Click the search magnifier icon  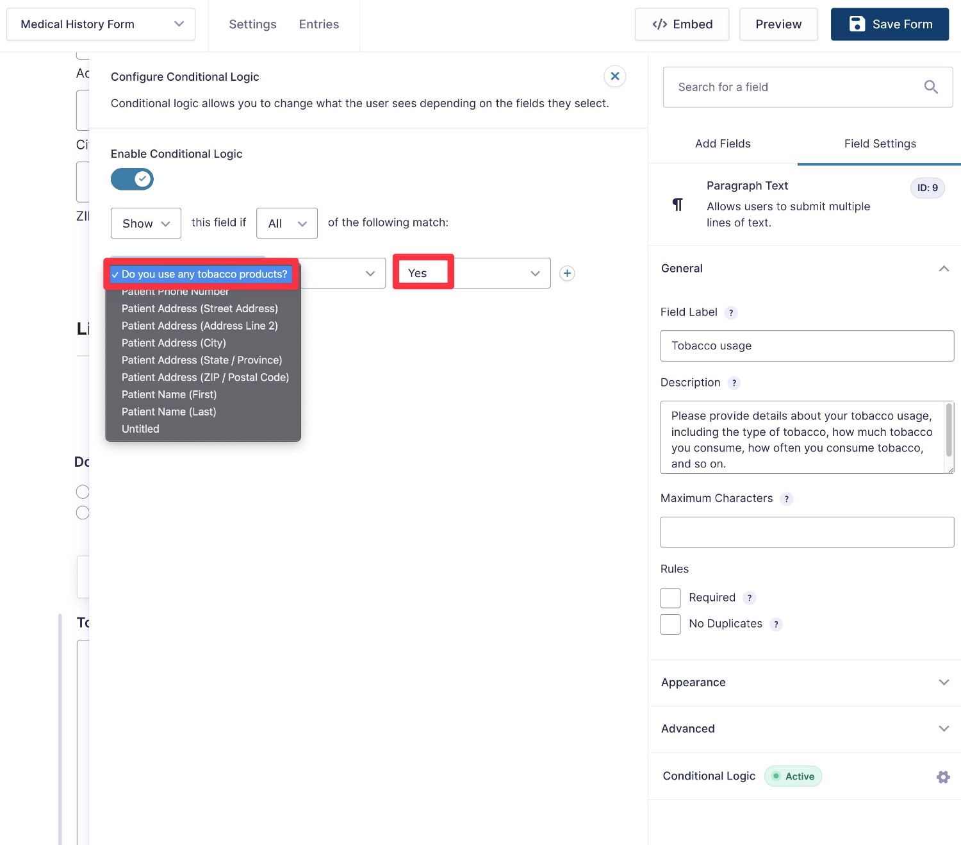[x=931, y=87]
